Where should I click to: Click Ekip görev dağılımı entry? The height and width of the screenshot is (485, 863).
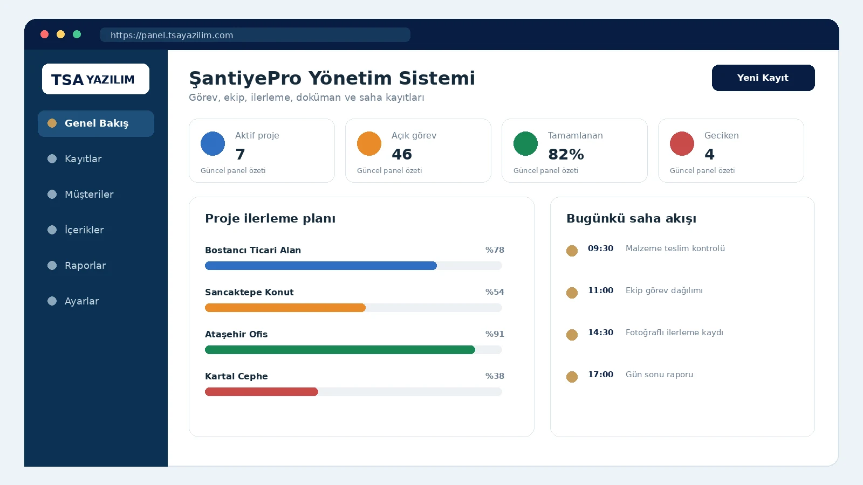pos(664,290)
